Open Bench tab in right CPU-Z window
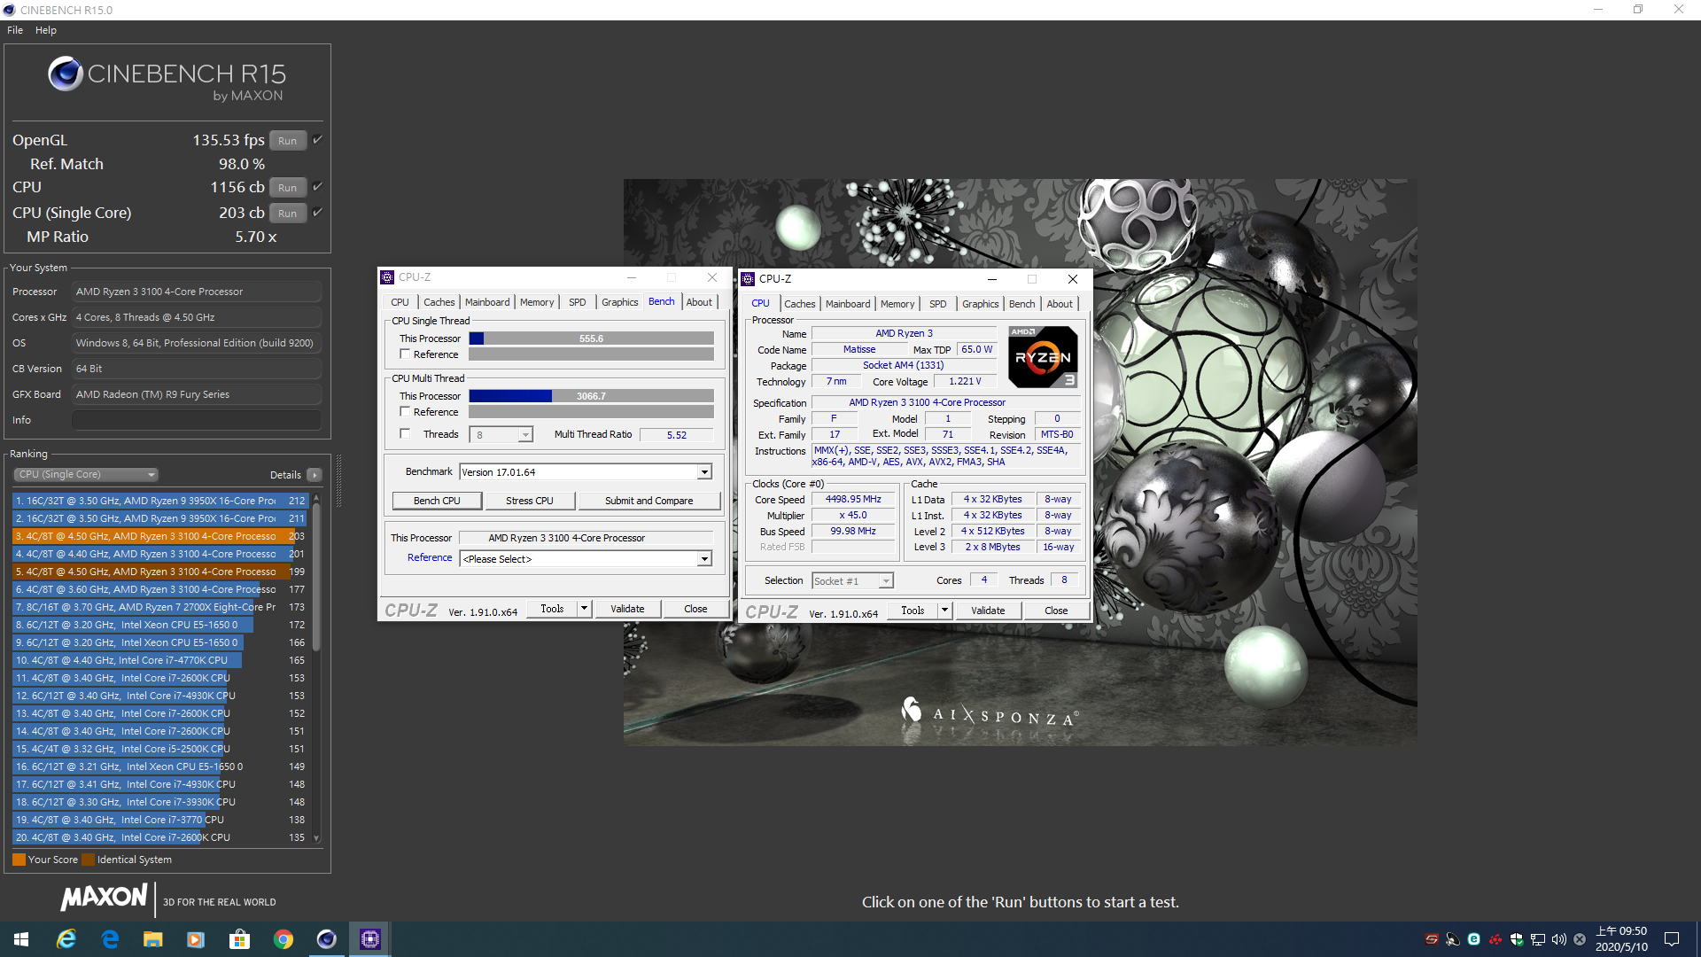 (1021, 304)
